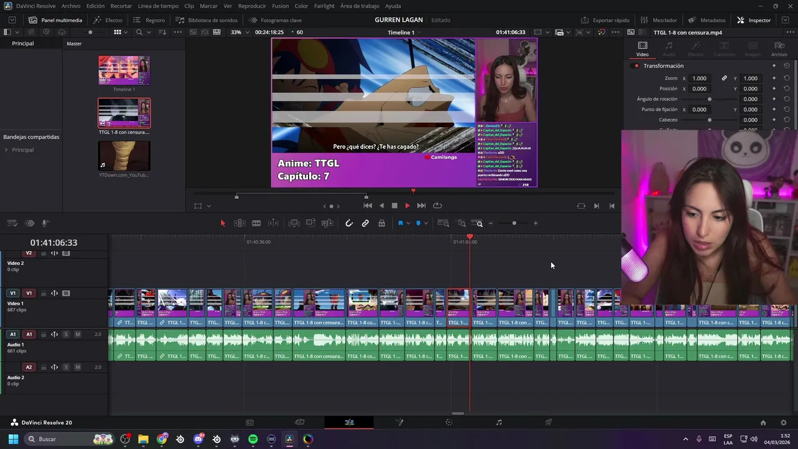Screen dimensions: 798x449
Task: Click Detail Zoom icon
Action: click(x=461, y=223)
